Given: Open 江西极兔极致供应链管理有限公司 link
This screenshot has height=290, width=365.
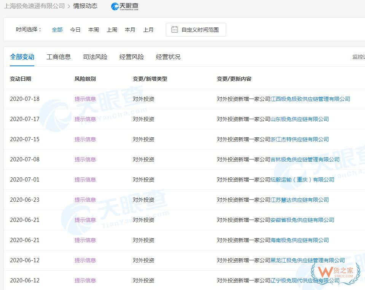Looking at the screenshot, I should (310, 99).
